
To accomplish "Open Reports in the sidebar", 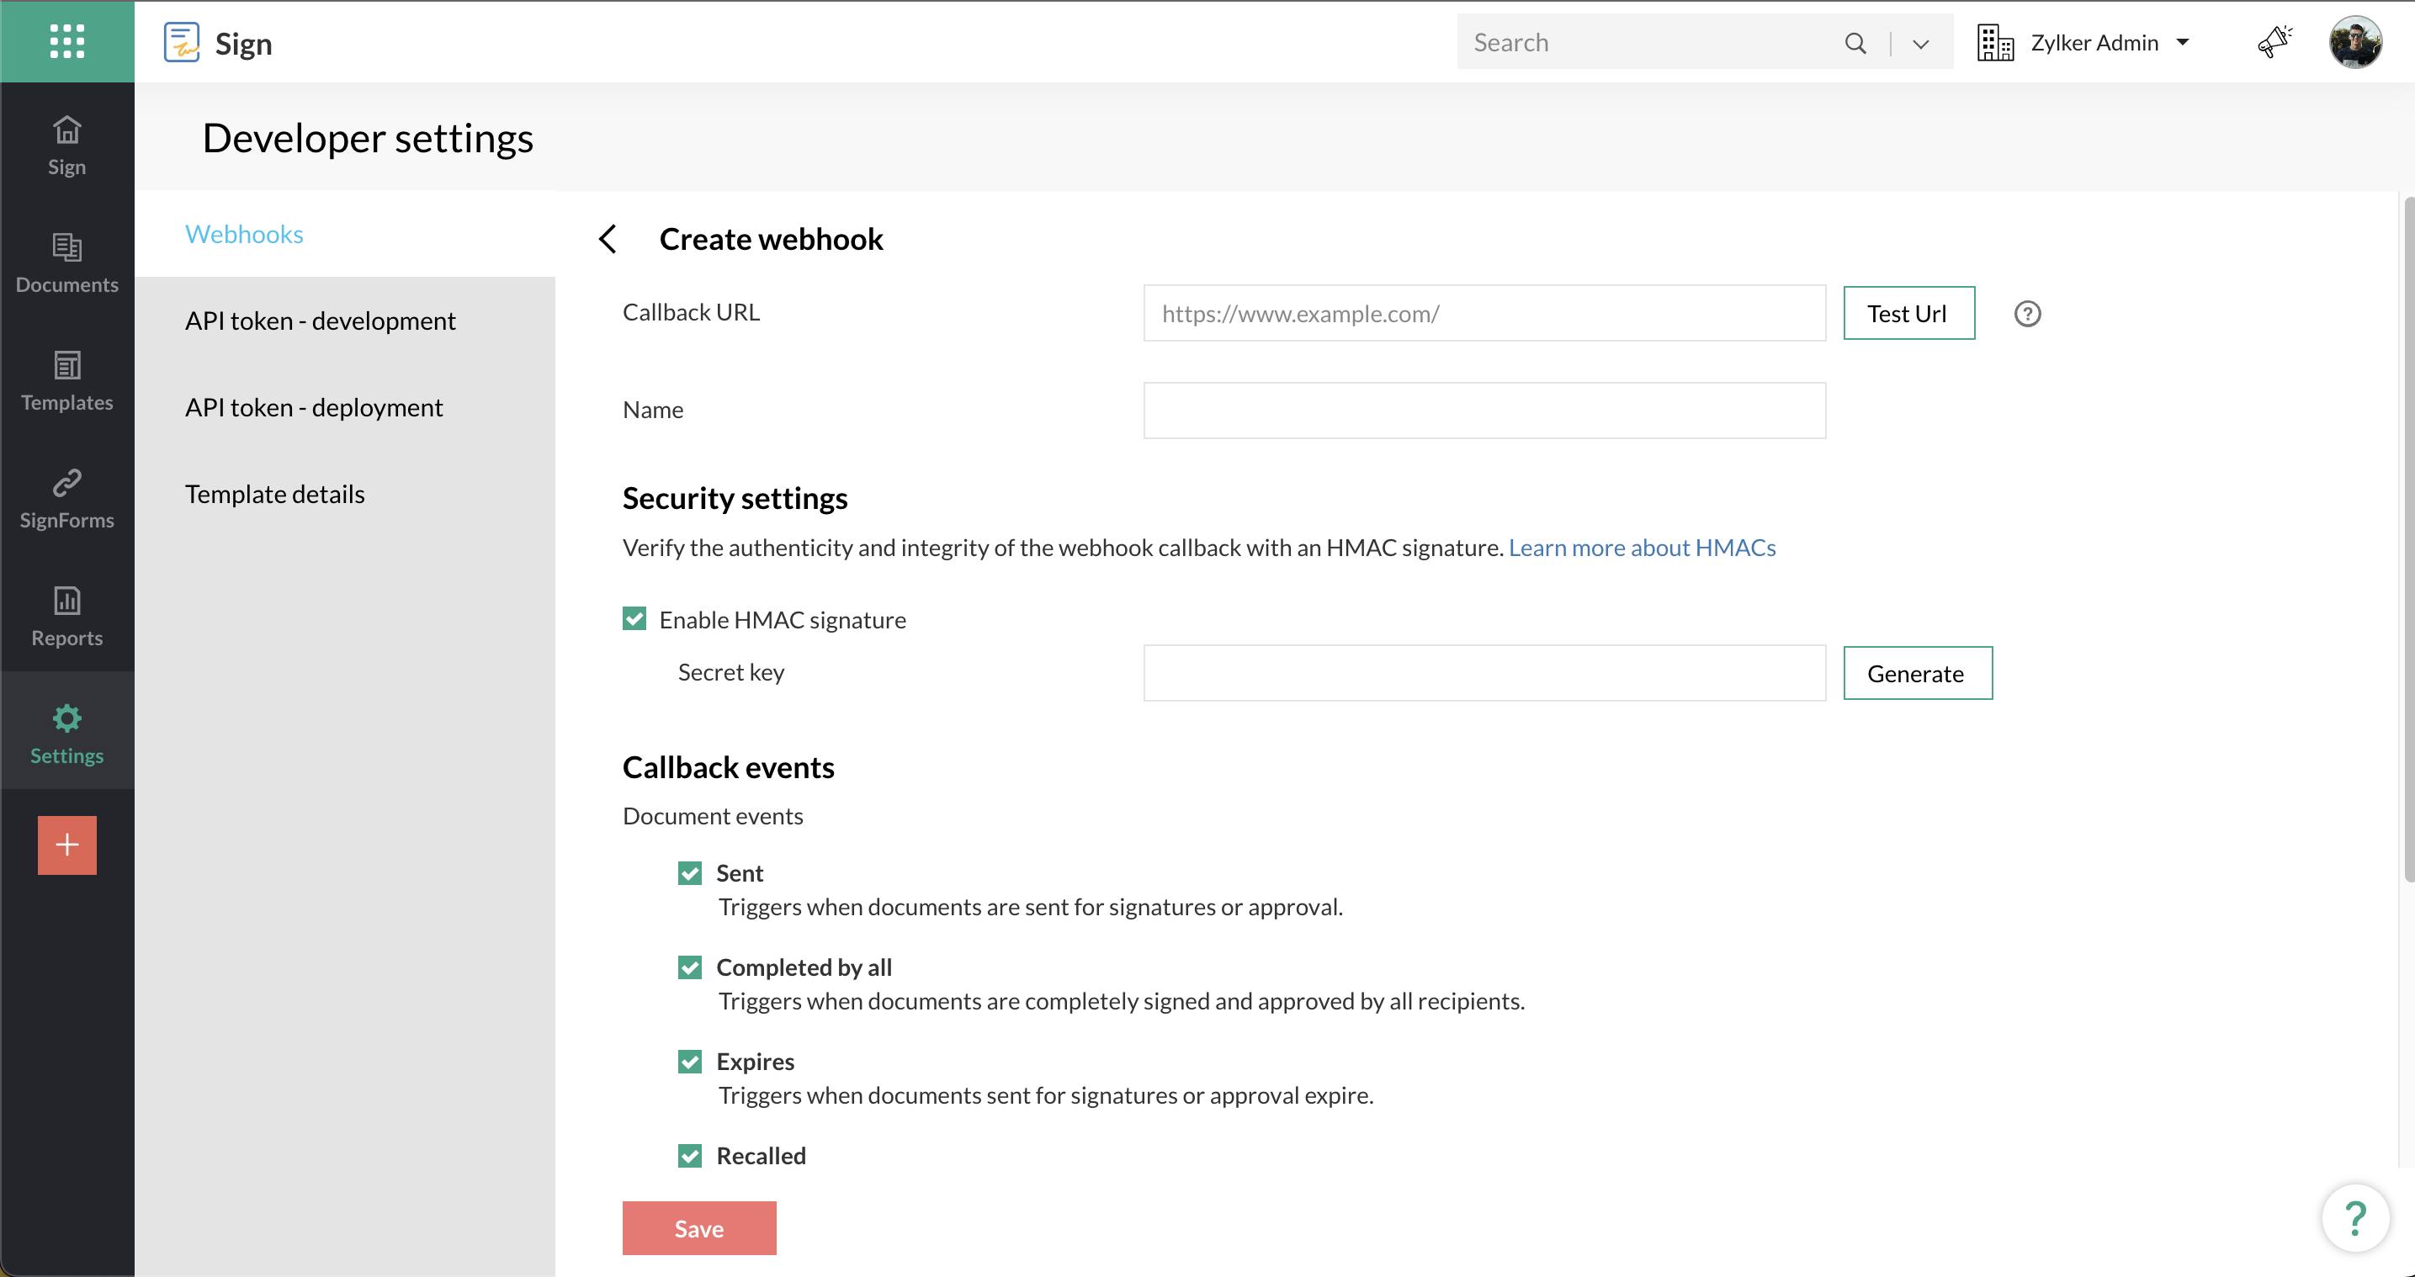I will 66,616.
